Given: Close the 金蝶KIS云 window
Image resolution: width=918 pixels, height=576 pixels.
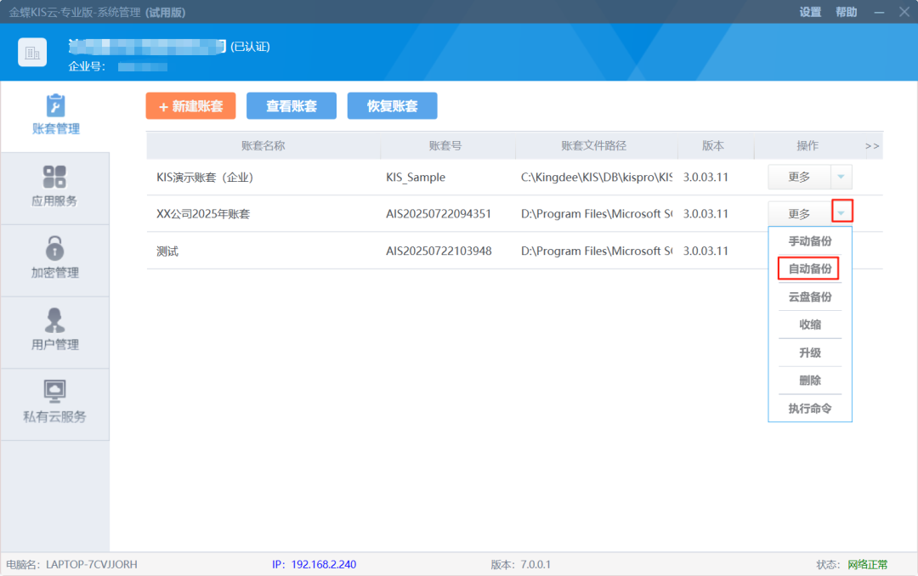Looking at the screenshot, I should coord(904,12).
